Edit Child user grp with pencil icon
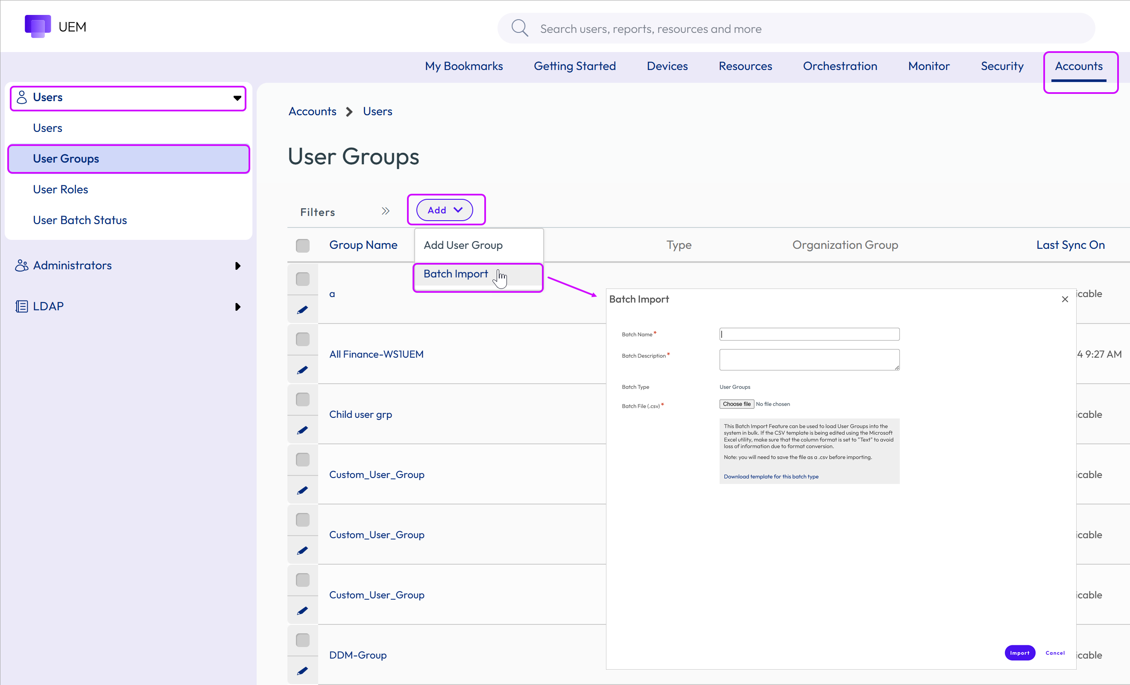 [x=302, y=430]
